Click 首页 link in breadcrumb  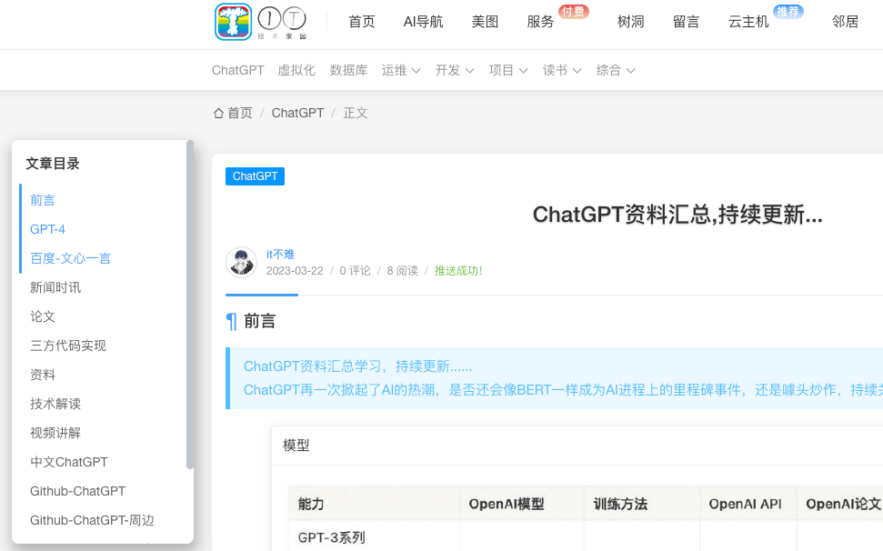tap(240, 113)
